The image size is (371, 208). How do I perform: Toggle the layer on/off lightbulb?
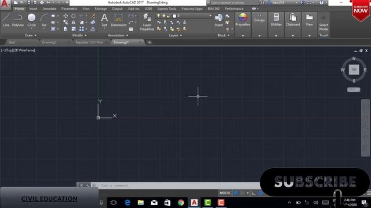pos(158,16)
